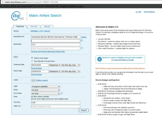Click the Reverse route link
Viewport: 162px width, 118px height.
[36, 52]
